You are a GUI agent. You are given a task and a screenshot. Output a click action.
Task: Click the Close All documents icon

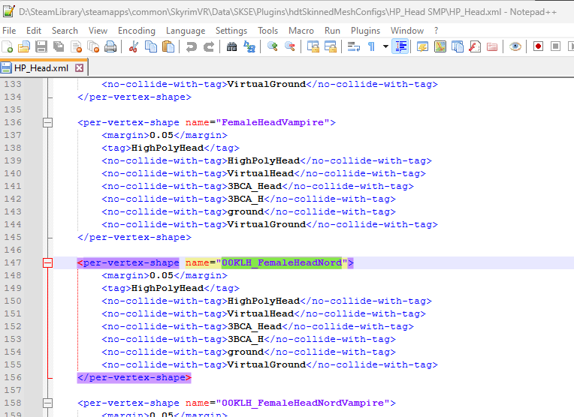(x=93, y=46)
